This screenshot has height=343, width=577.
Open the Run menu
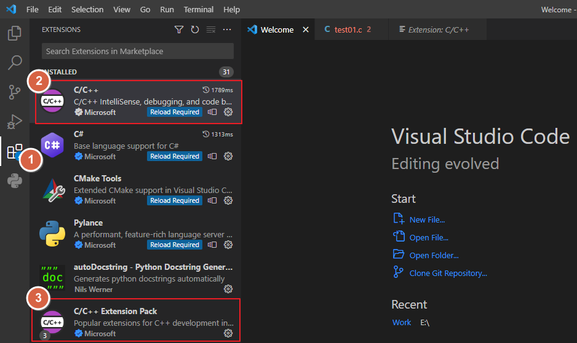[x=167, y=10]
